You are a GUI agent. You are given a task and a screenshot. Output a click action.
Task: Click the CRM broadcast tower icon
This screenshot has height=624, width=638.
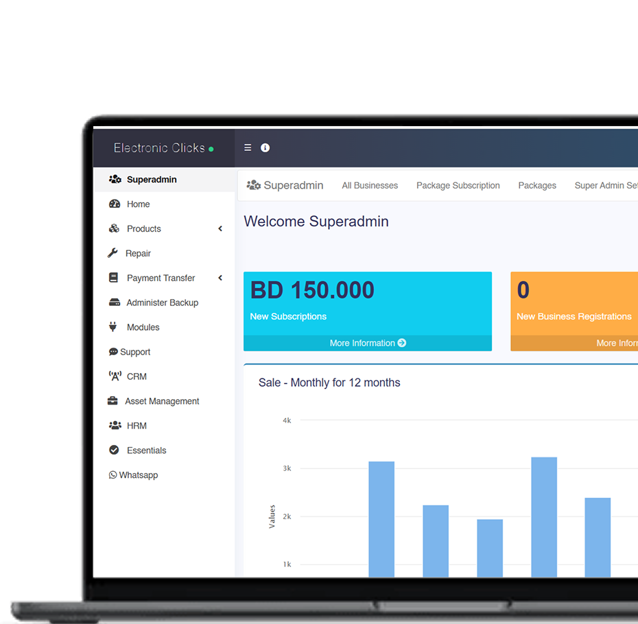click(115, 376)
